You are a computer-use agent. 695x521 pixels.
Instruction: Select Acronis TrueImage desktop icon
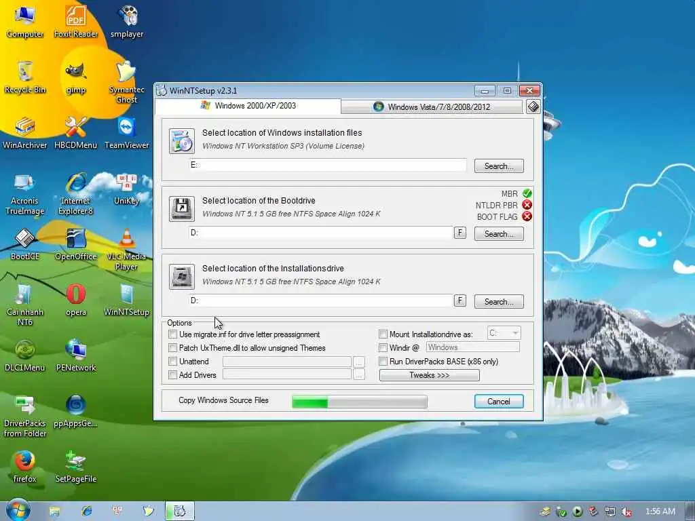click(x=25, y=193)
